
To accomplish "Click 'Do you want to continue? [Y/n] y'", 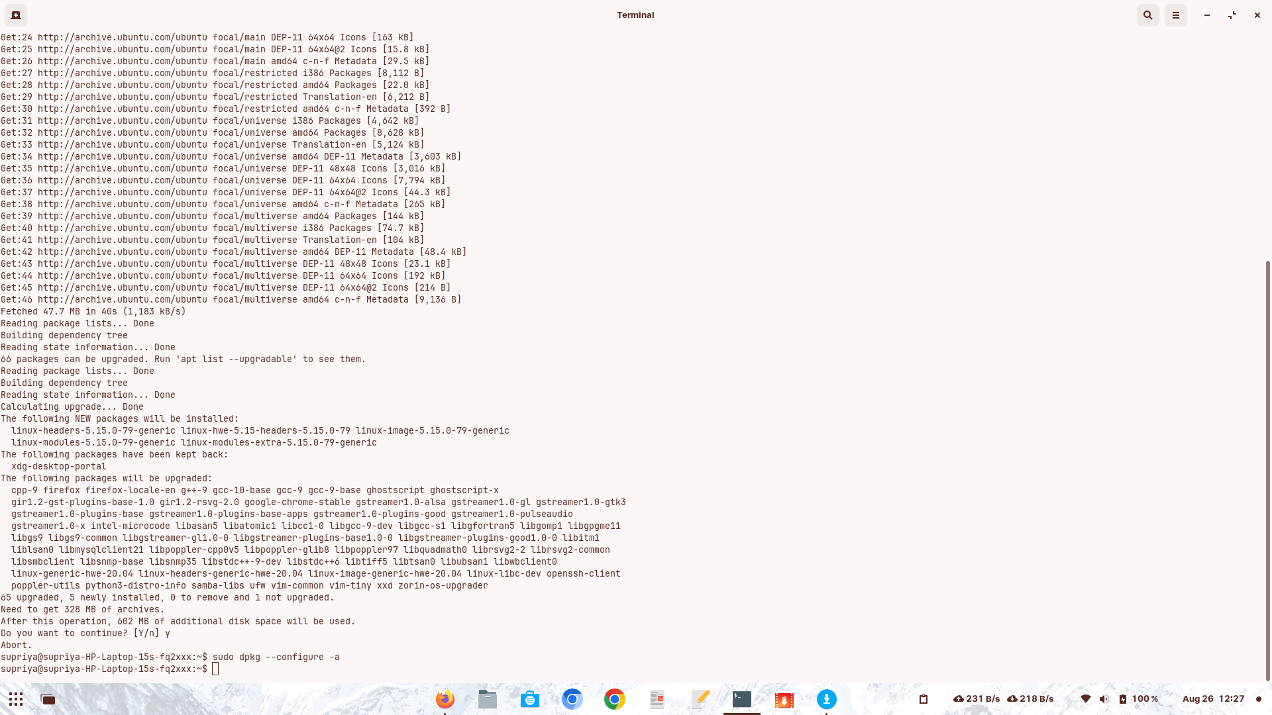I will pos(85,634).
